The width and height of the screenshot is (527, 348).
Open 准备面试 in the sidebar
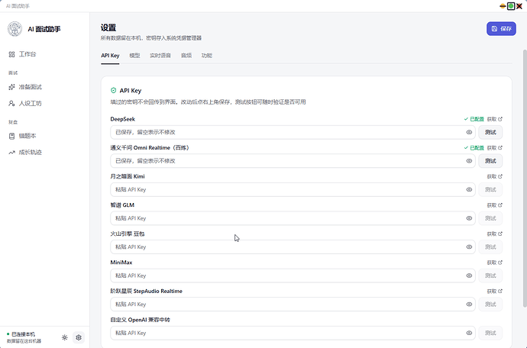point(25,87)
